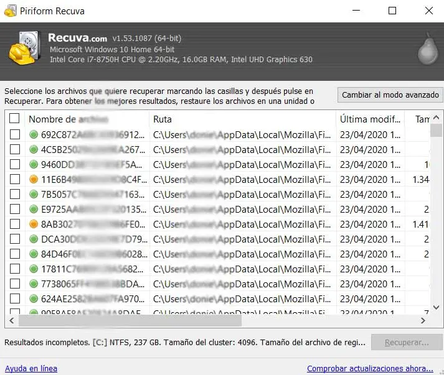Click the date cell of file 11E6B49
Viewport: 444px width, 375px height.
pos(371,179)
